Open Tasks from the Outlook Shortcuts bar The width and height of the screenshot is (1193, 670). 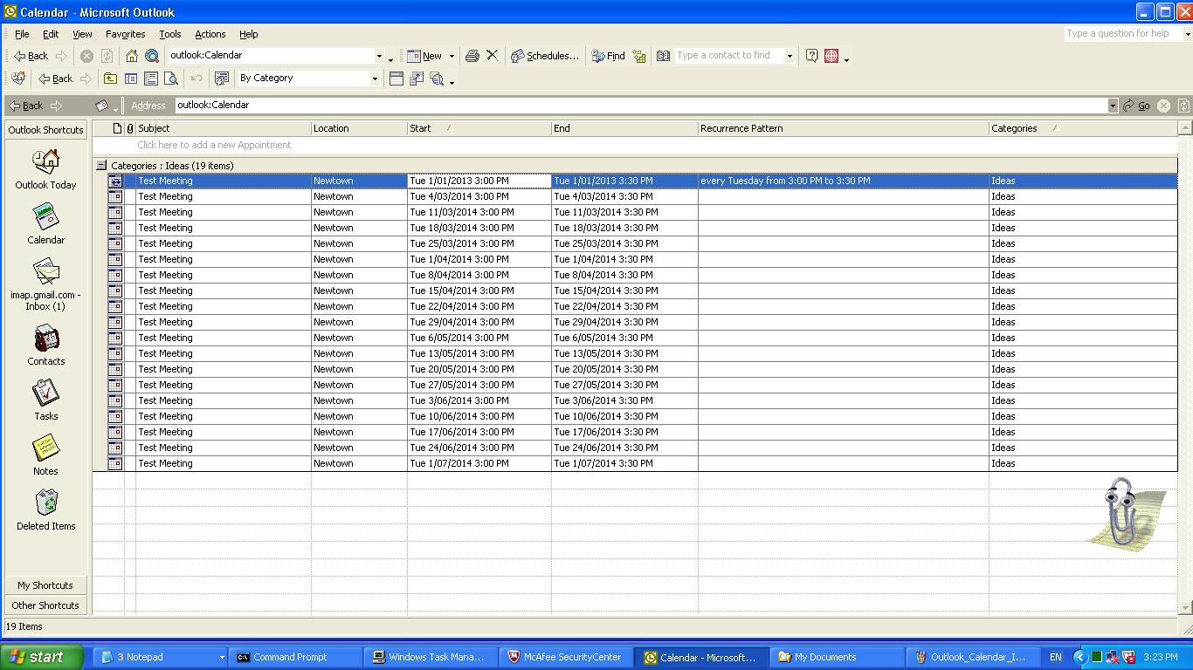coord(45,400)
